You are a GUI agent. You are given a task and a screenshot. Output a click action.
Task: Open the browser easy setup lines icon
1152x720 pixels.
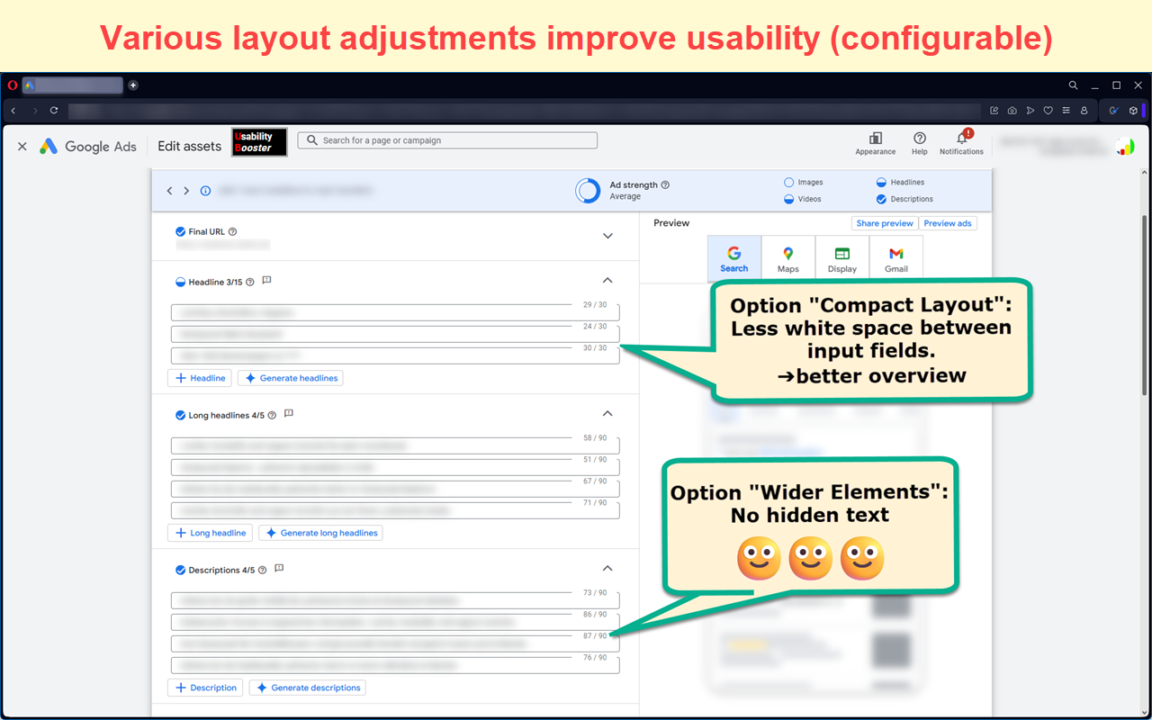pyautogui.click(x=1066, y=111)
